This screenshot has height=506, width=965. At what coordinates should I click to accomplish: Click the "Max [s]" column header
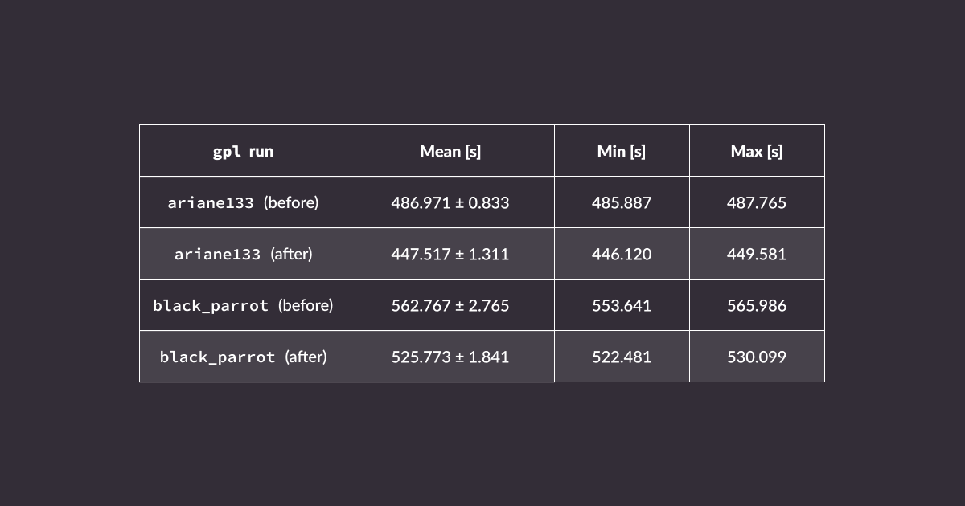(757, 151)
